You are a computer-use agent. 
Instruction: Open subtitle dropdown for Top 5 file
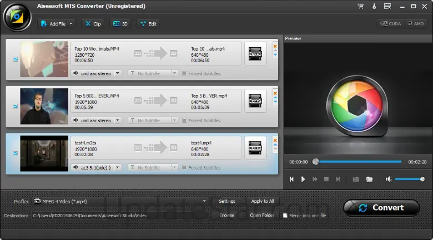(x=174, y=120)
